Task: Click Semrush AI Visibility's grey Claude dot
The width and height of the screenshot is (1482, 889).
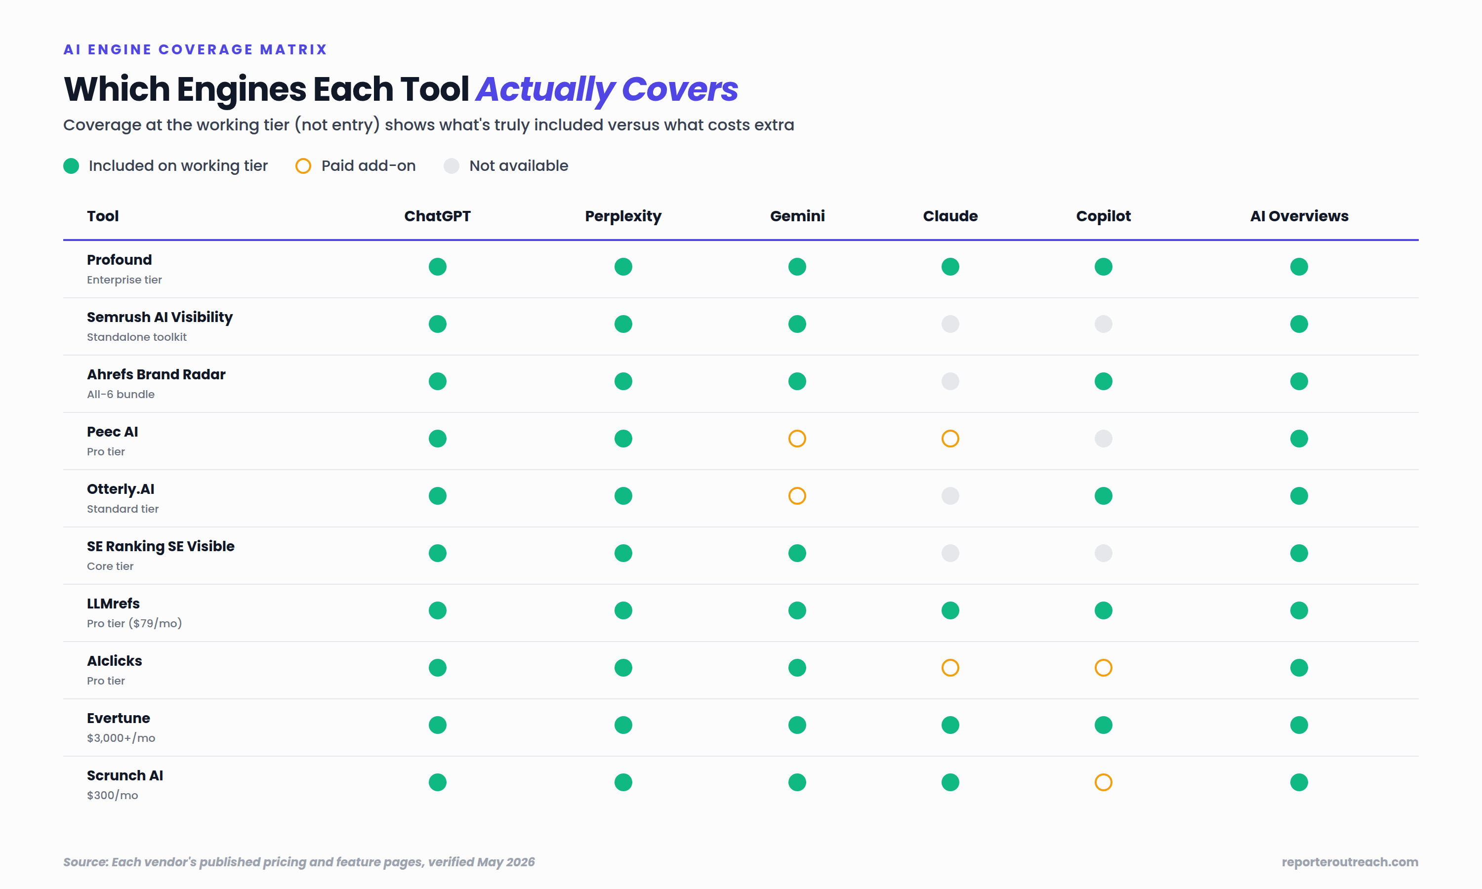Action: [x=950, y=324]
